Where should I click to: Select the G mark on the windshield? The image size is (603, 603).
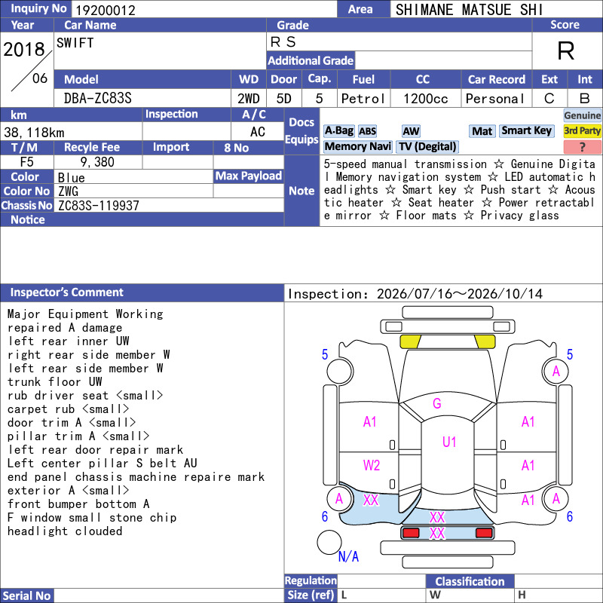click(x=437, y=403)
